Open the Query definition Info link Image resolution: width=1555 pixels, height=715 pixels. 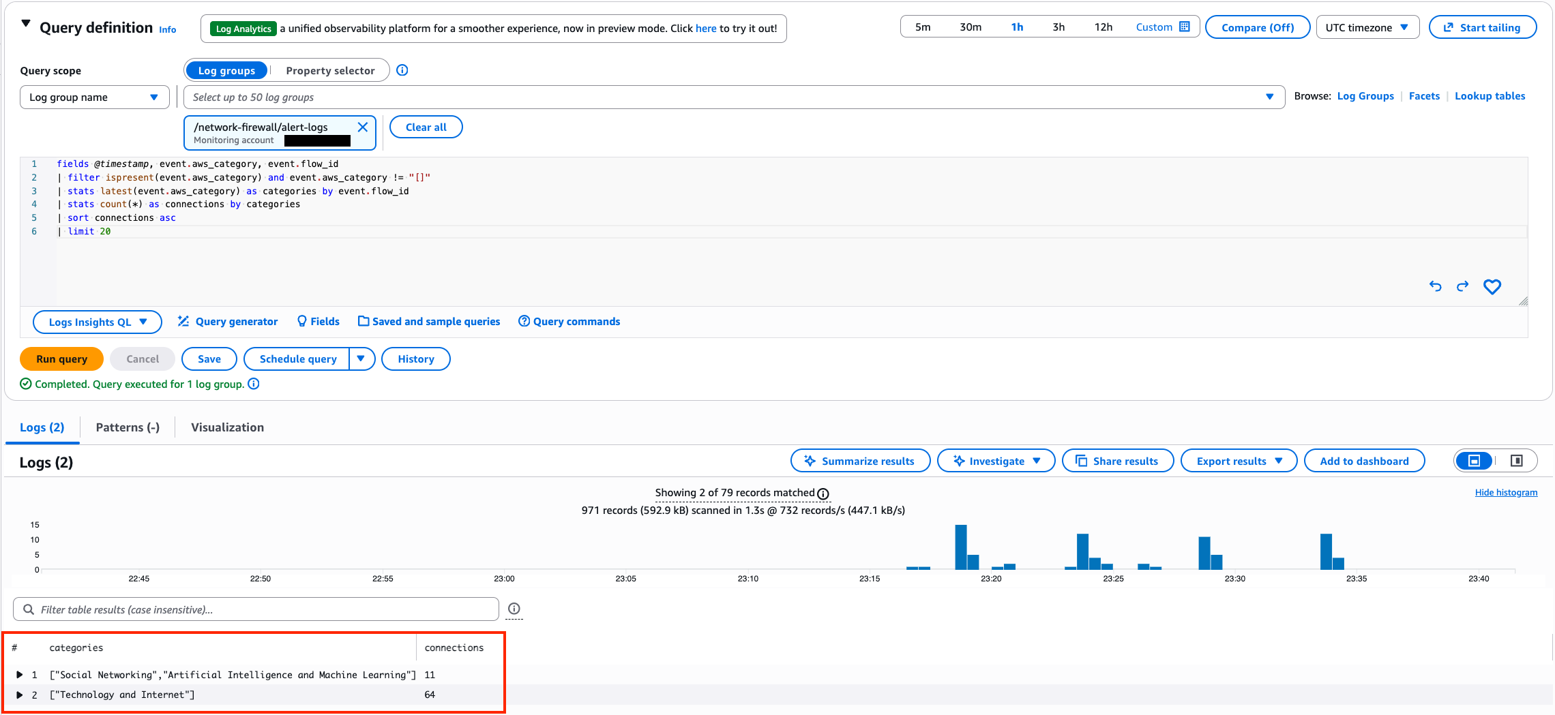pyautogui.click(x=168, y=29)
